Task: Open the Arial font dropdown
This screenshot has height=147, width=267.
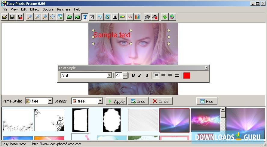Action: tap(109, 75)
